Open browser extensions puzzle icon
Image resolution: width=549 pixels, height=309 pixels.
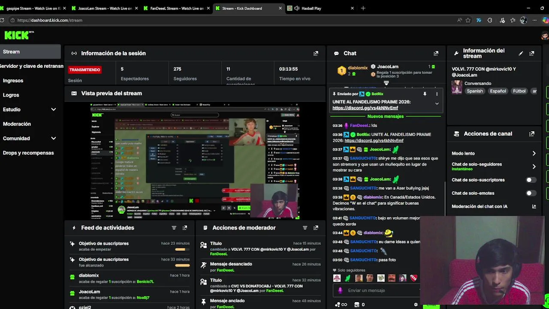pos(490,20)
